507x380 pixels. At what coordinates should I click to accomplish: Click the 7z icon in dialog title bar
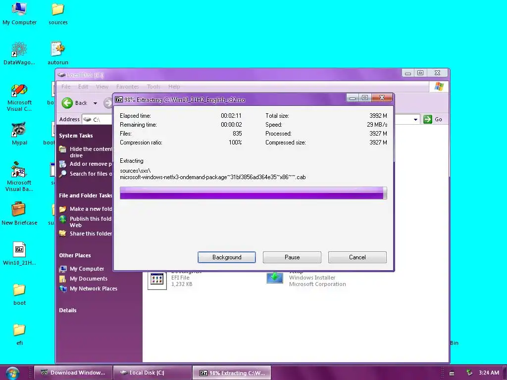point(119,99)
